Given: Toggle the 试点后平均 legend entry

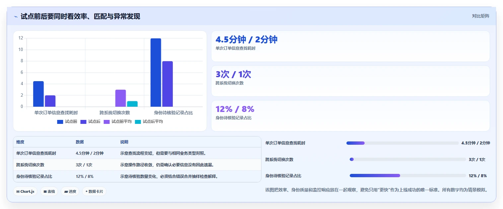Looking at the screenshot, I should [x=149, y=122].
